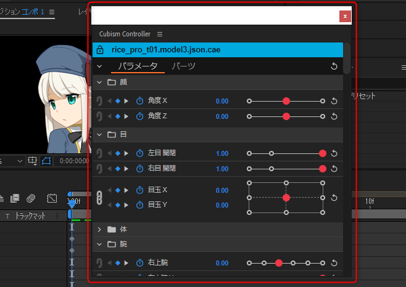Toggle stopwatch for 角度 X parameter
Image resolution: width=406 pixels, height=287 pixels.
(x=139, y=100)
